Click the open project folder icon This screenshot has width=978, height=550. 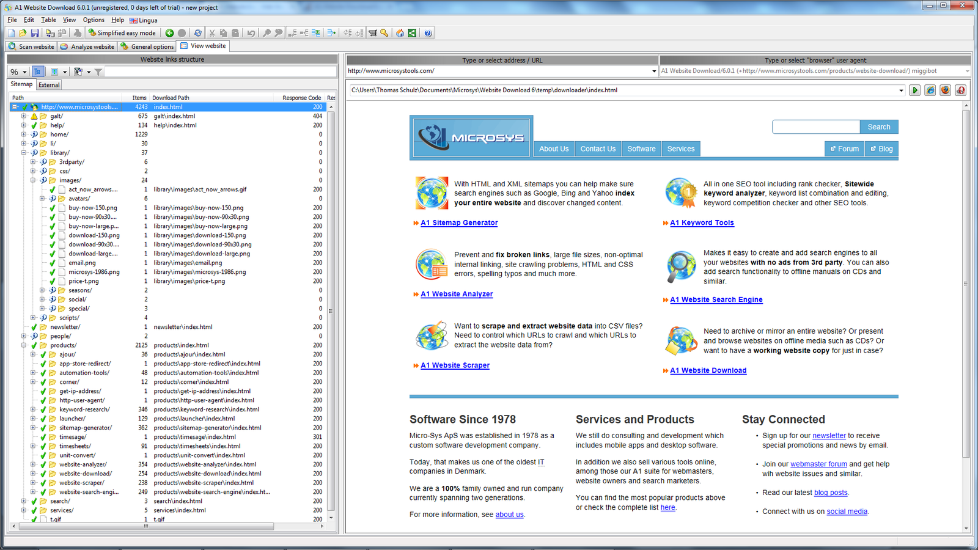(23, 33)
